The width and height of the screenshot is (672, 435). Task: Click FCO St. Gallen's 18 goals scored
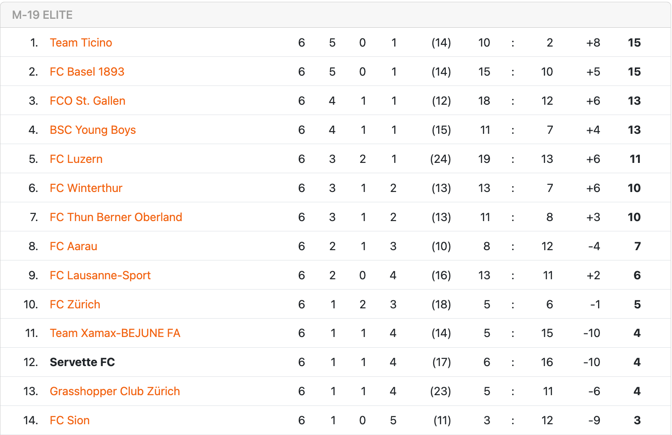coord(484,101)
